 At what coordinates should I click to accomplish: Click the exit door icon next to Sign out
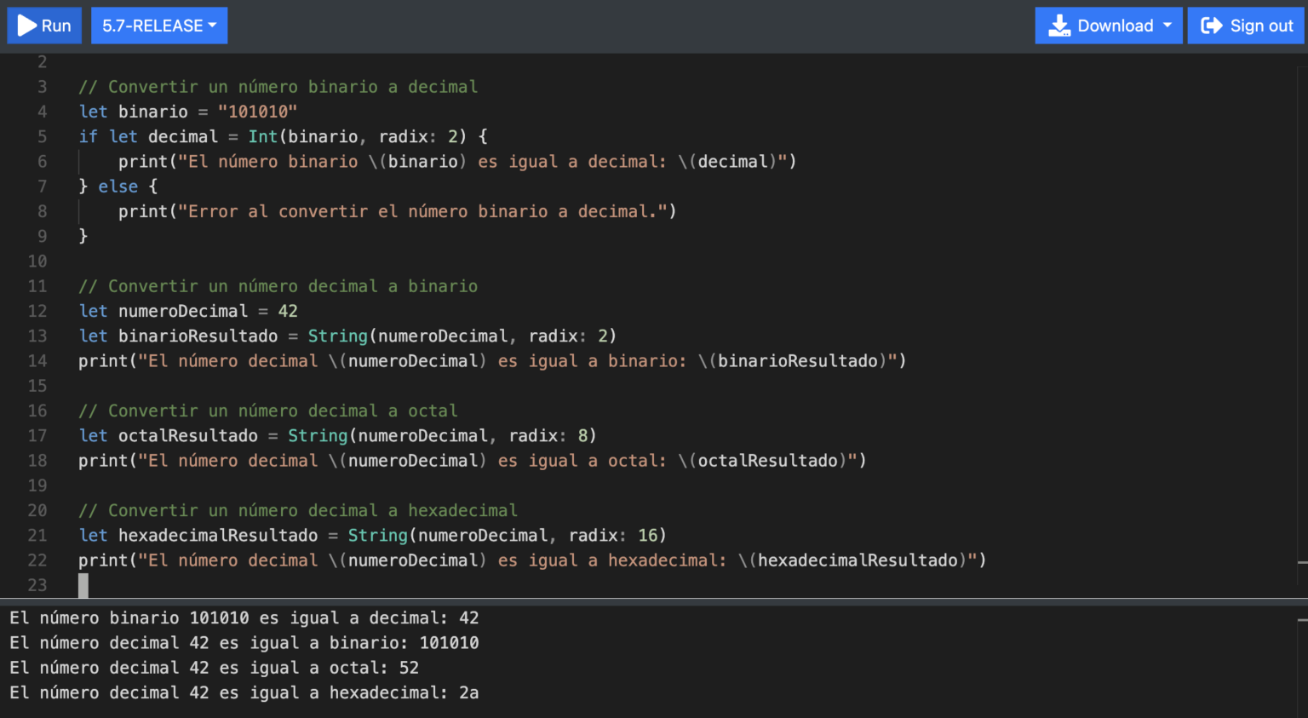pos(1213,25)
